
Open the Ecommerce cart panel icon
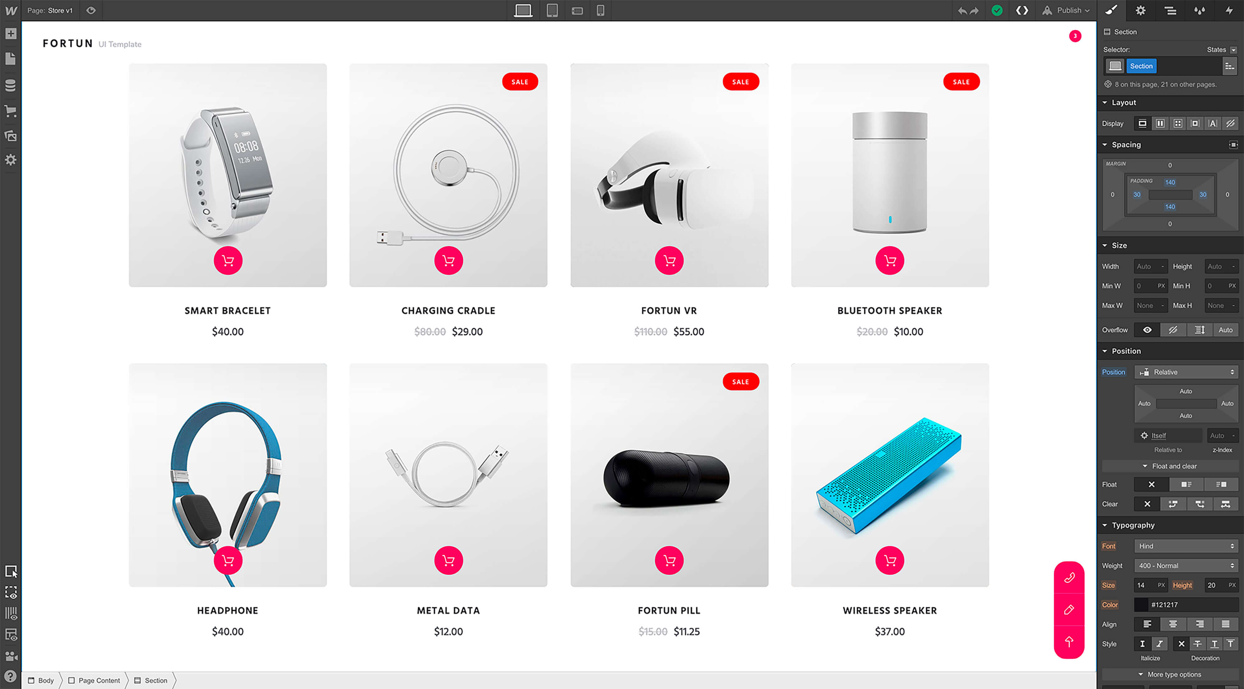[x=11, y=111]
